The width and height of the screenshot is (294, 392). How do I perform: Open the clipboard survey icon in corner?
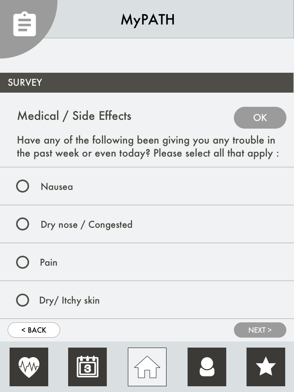point(24,24)
